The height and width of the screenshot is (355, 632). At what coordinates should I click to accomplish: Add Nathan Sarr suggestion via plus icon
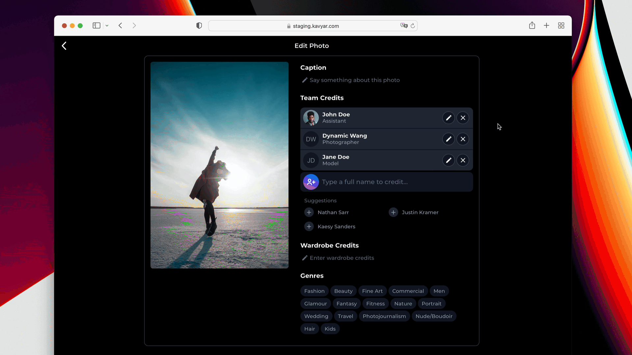coord(309,212)
